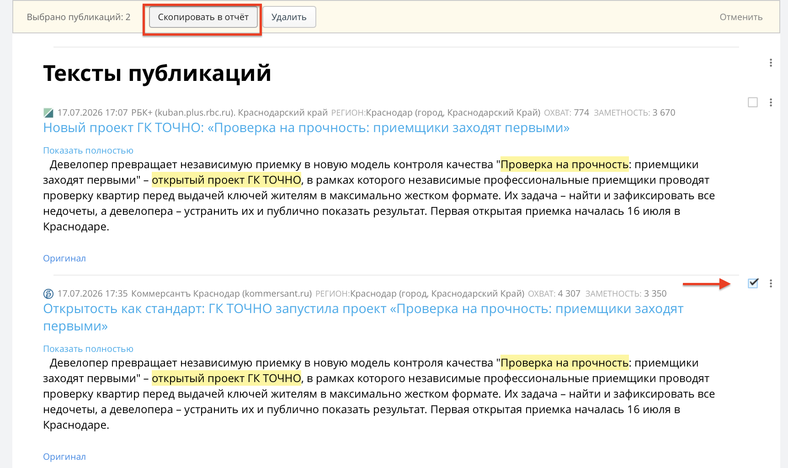
Task: Click the ОХВАТ: 4 307 value
Action: pos(554,293)
